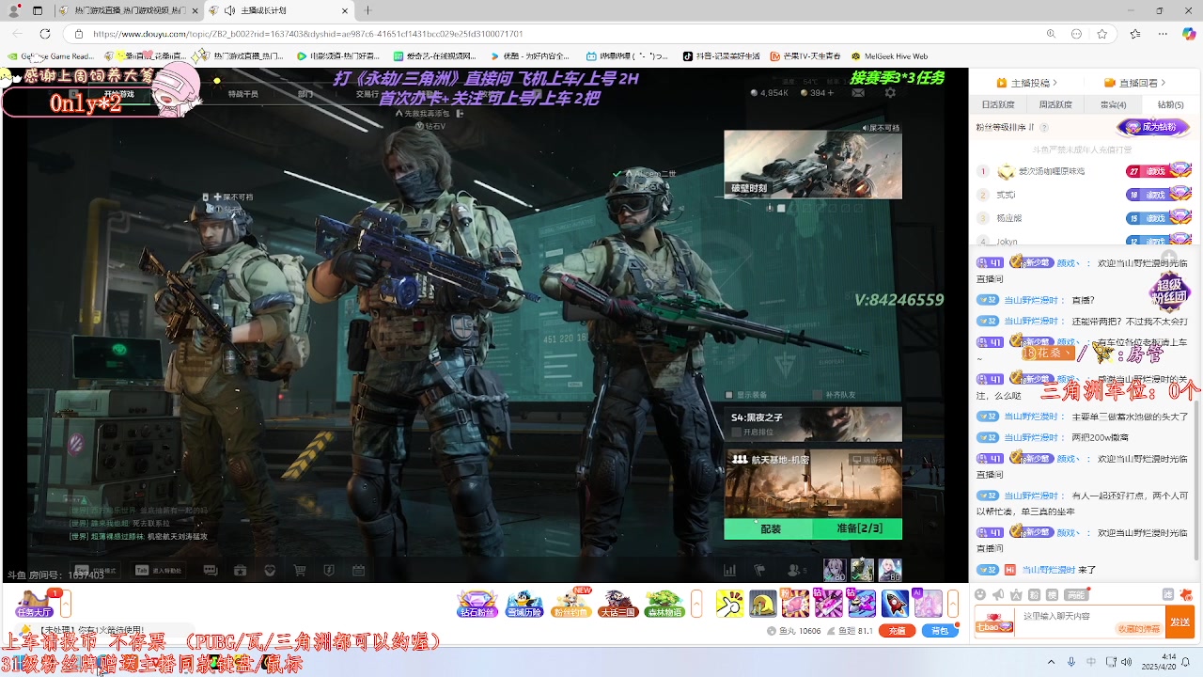Viewport: 1203px width, 677px height.
Task: Open the 大话三国 activity icon
Action: (617, 604)
